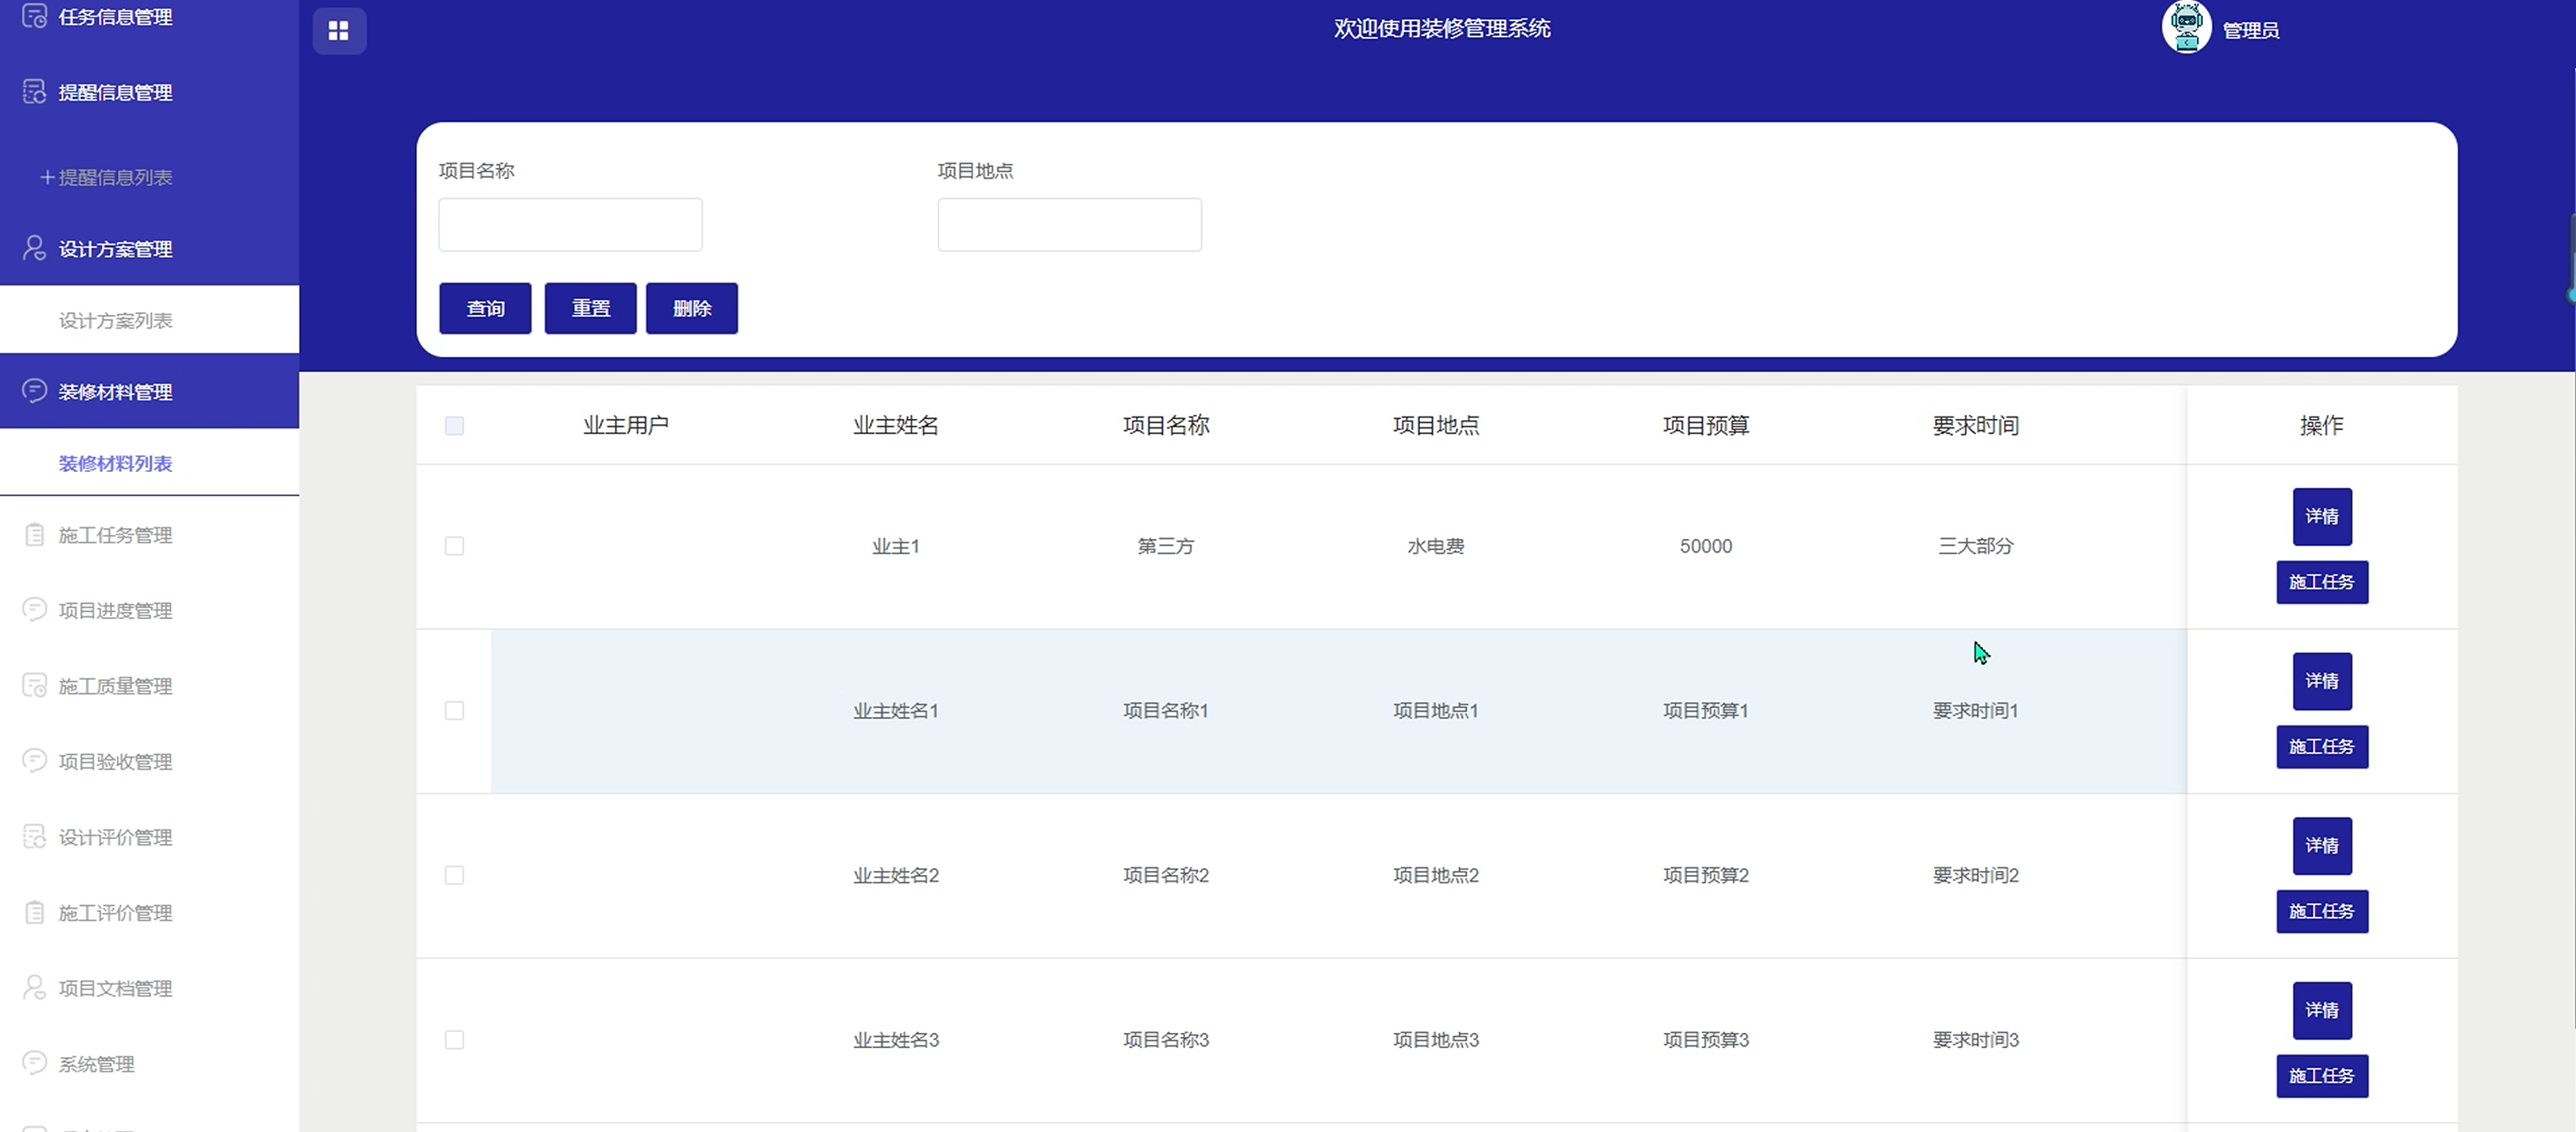Viewport: 2576px width, 1132px height.
Task: Click the administrator robot avatar
Action: point(2186,27)
